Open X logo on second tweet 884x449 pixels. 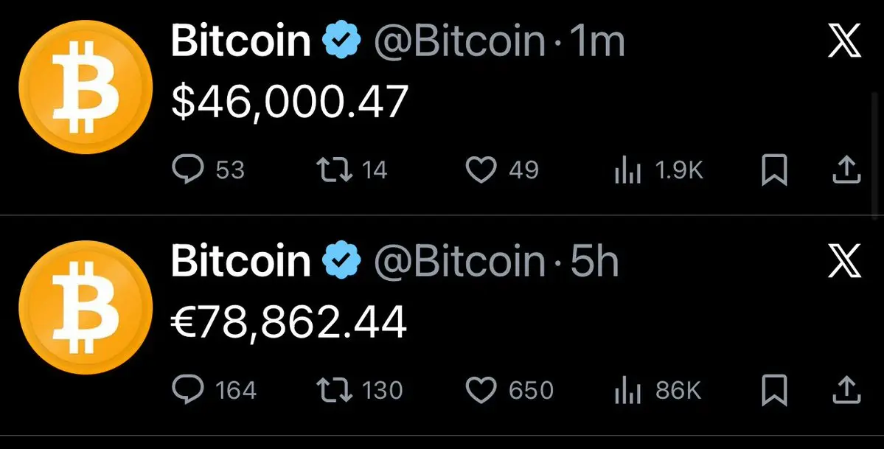[844, 262]
